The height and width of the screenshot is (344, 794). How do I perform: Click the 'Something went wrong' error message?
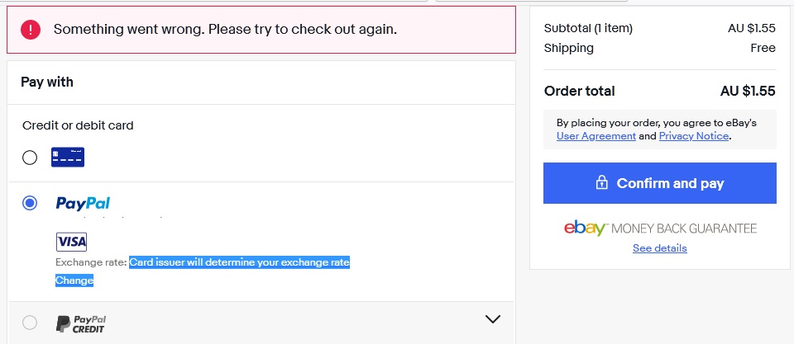click(x=225, y=30)
